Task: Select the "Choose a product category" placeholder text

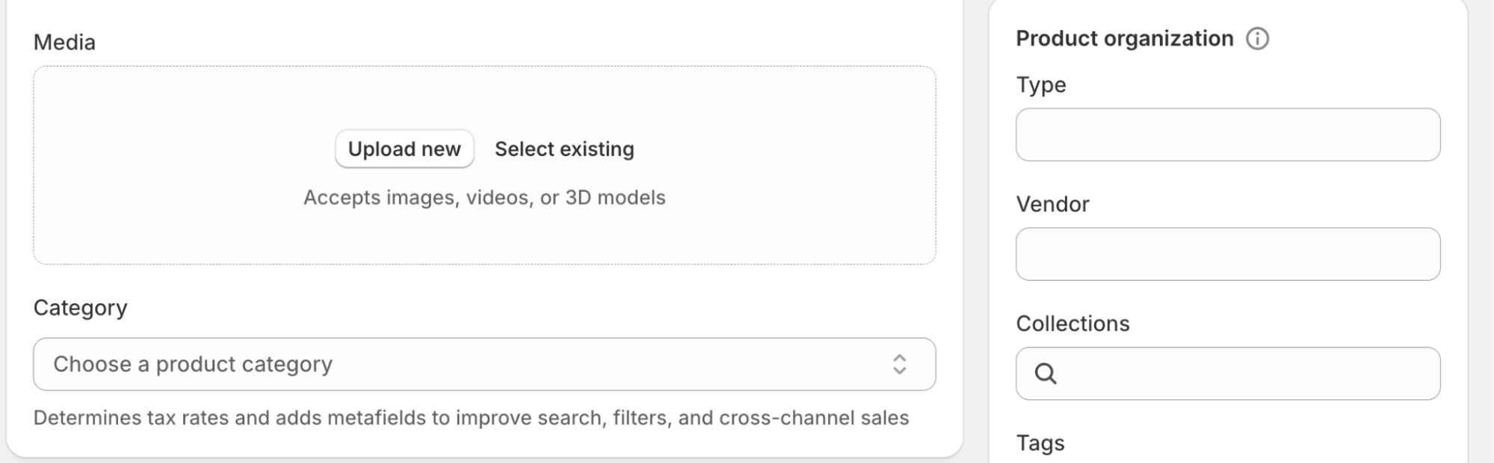Action: (193, 364)
